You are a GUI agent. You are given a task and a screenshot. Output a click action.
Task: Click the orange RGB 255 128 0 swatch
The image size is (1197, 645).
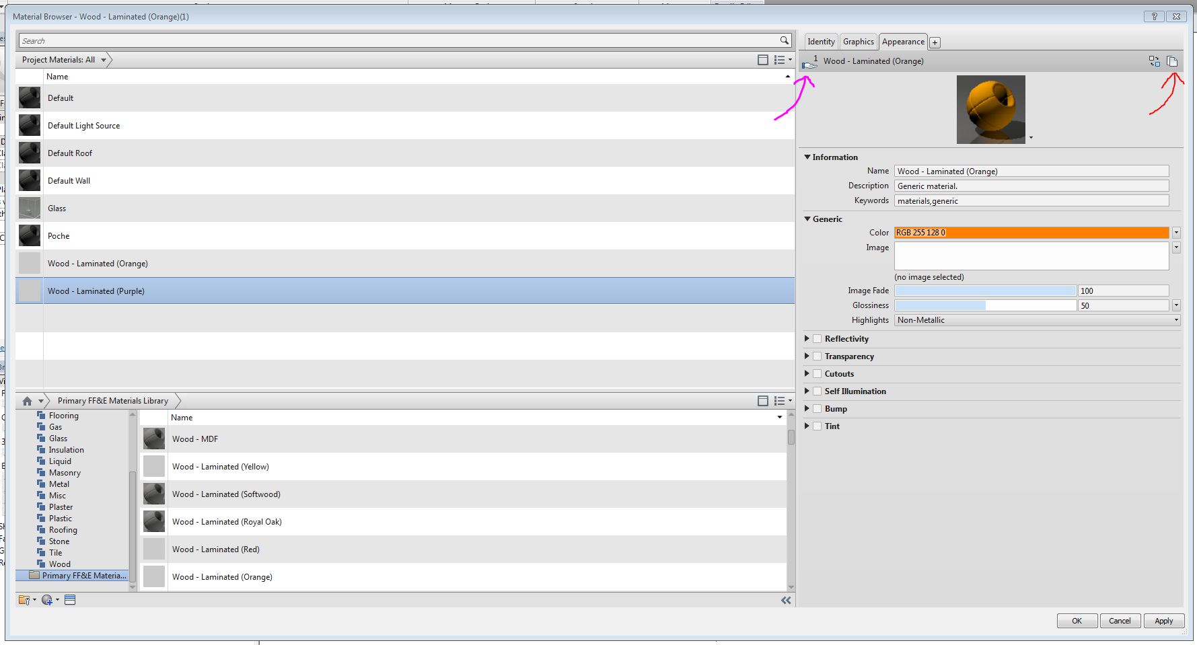coord(1031,233)
